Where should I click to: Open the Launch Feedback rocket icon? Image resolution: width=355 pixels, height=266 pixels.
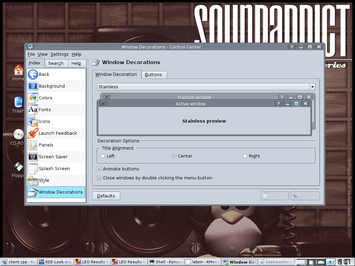[33, 133]
